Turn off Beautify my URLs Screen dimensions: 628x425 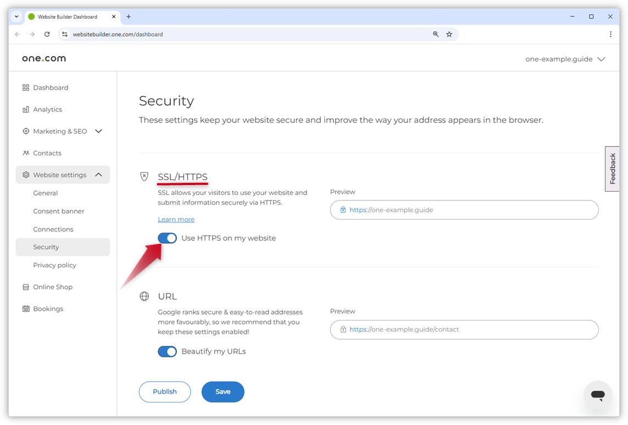pyautogui.click(x=167, y=351)
